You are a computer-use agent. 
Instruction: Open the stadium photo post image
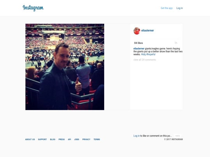pos(65,67)
